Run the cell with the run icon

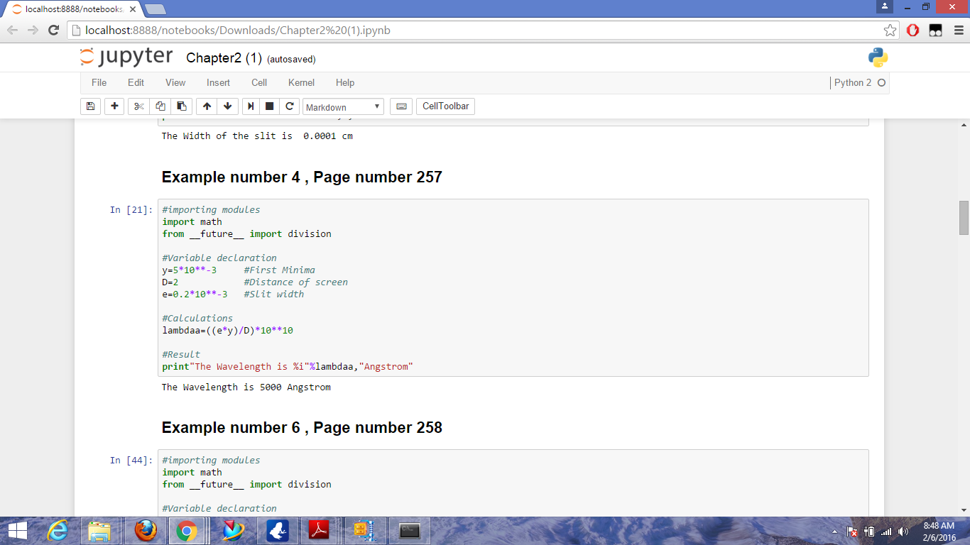tap(251, 106)
